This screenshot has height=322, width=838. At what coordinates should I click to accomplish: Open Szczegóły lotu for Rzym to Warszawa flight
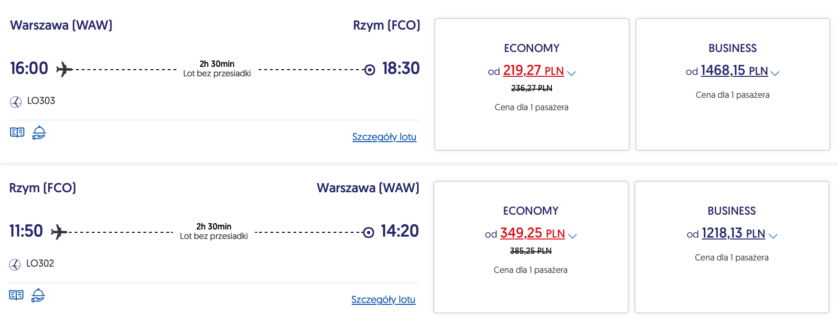[x=383, y=300]
